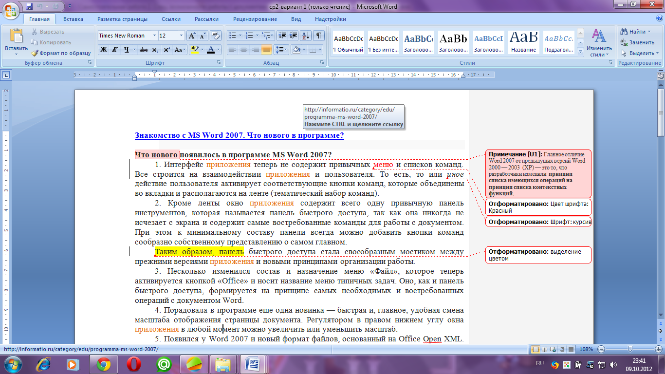Open Изменить стили change styles
Image resolution: width=665 pixels, height=374 pixels.
tap(599, 43)
